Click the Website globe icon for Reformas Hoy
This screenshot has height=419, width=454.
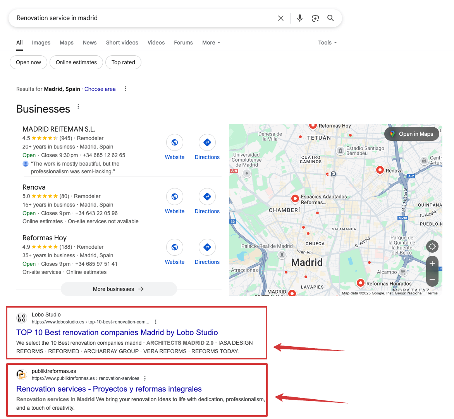174,247
